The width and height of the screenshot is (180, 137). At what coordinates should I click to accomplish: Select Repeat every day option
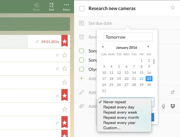click(x=124, y=107)
